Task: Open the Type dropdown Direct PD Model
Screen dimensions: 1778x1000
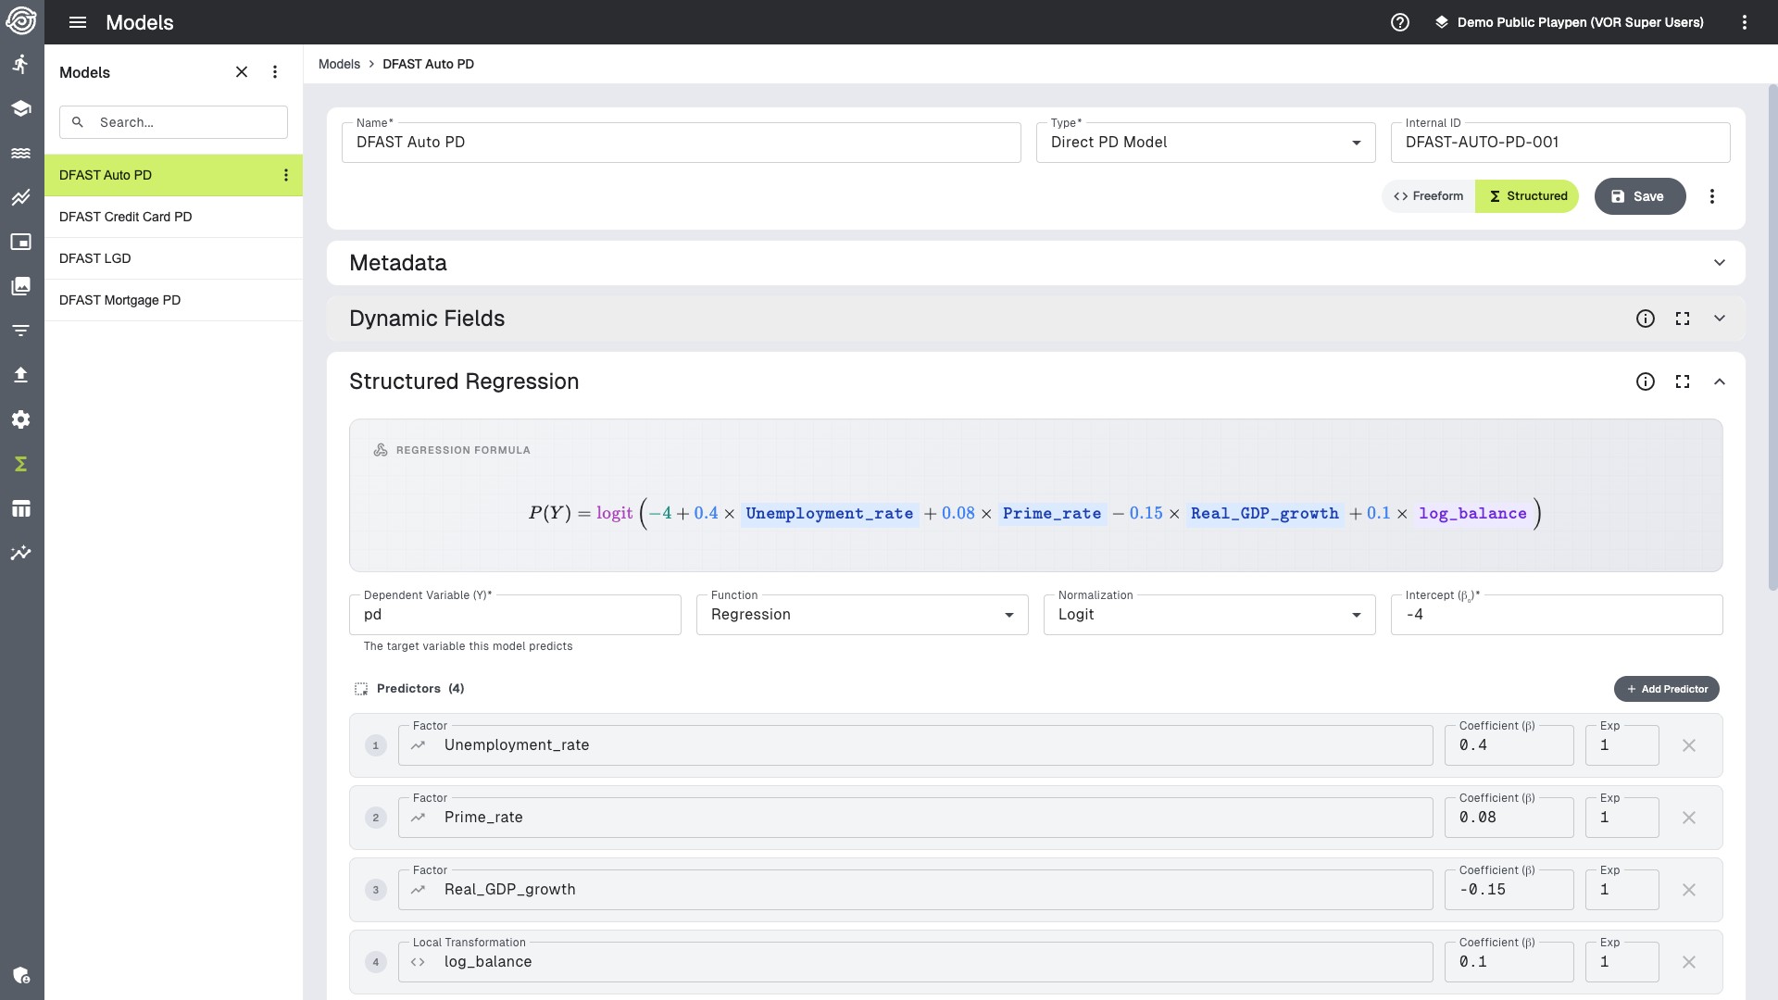Action: [1205, 143]
